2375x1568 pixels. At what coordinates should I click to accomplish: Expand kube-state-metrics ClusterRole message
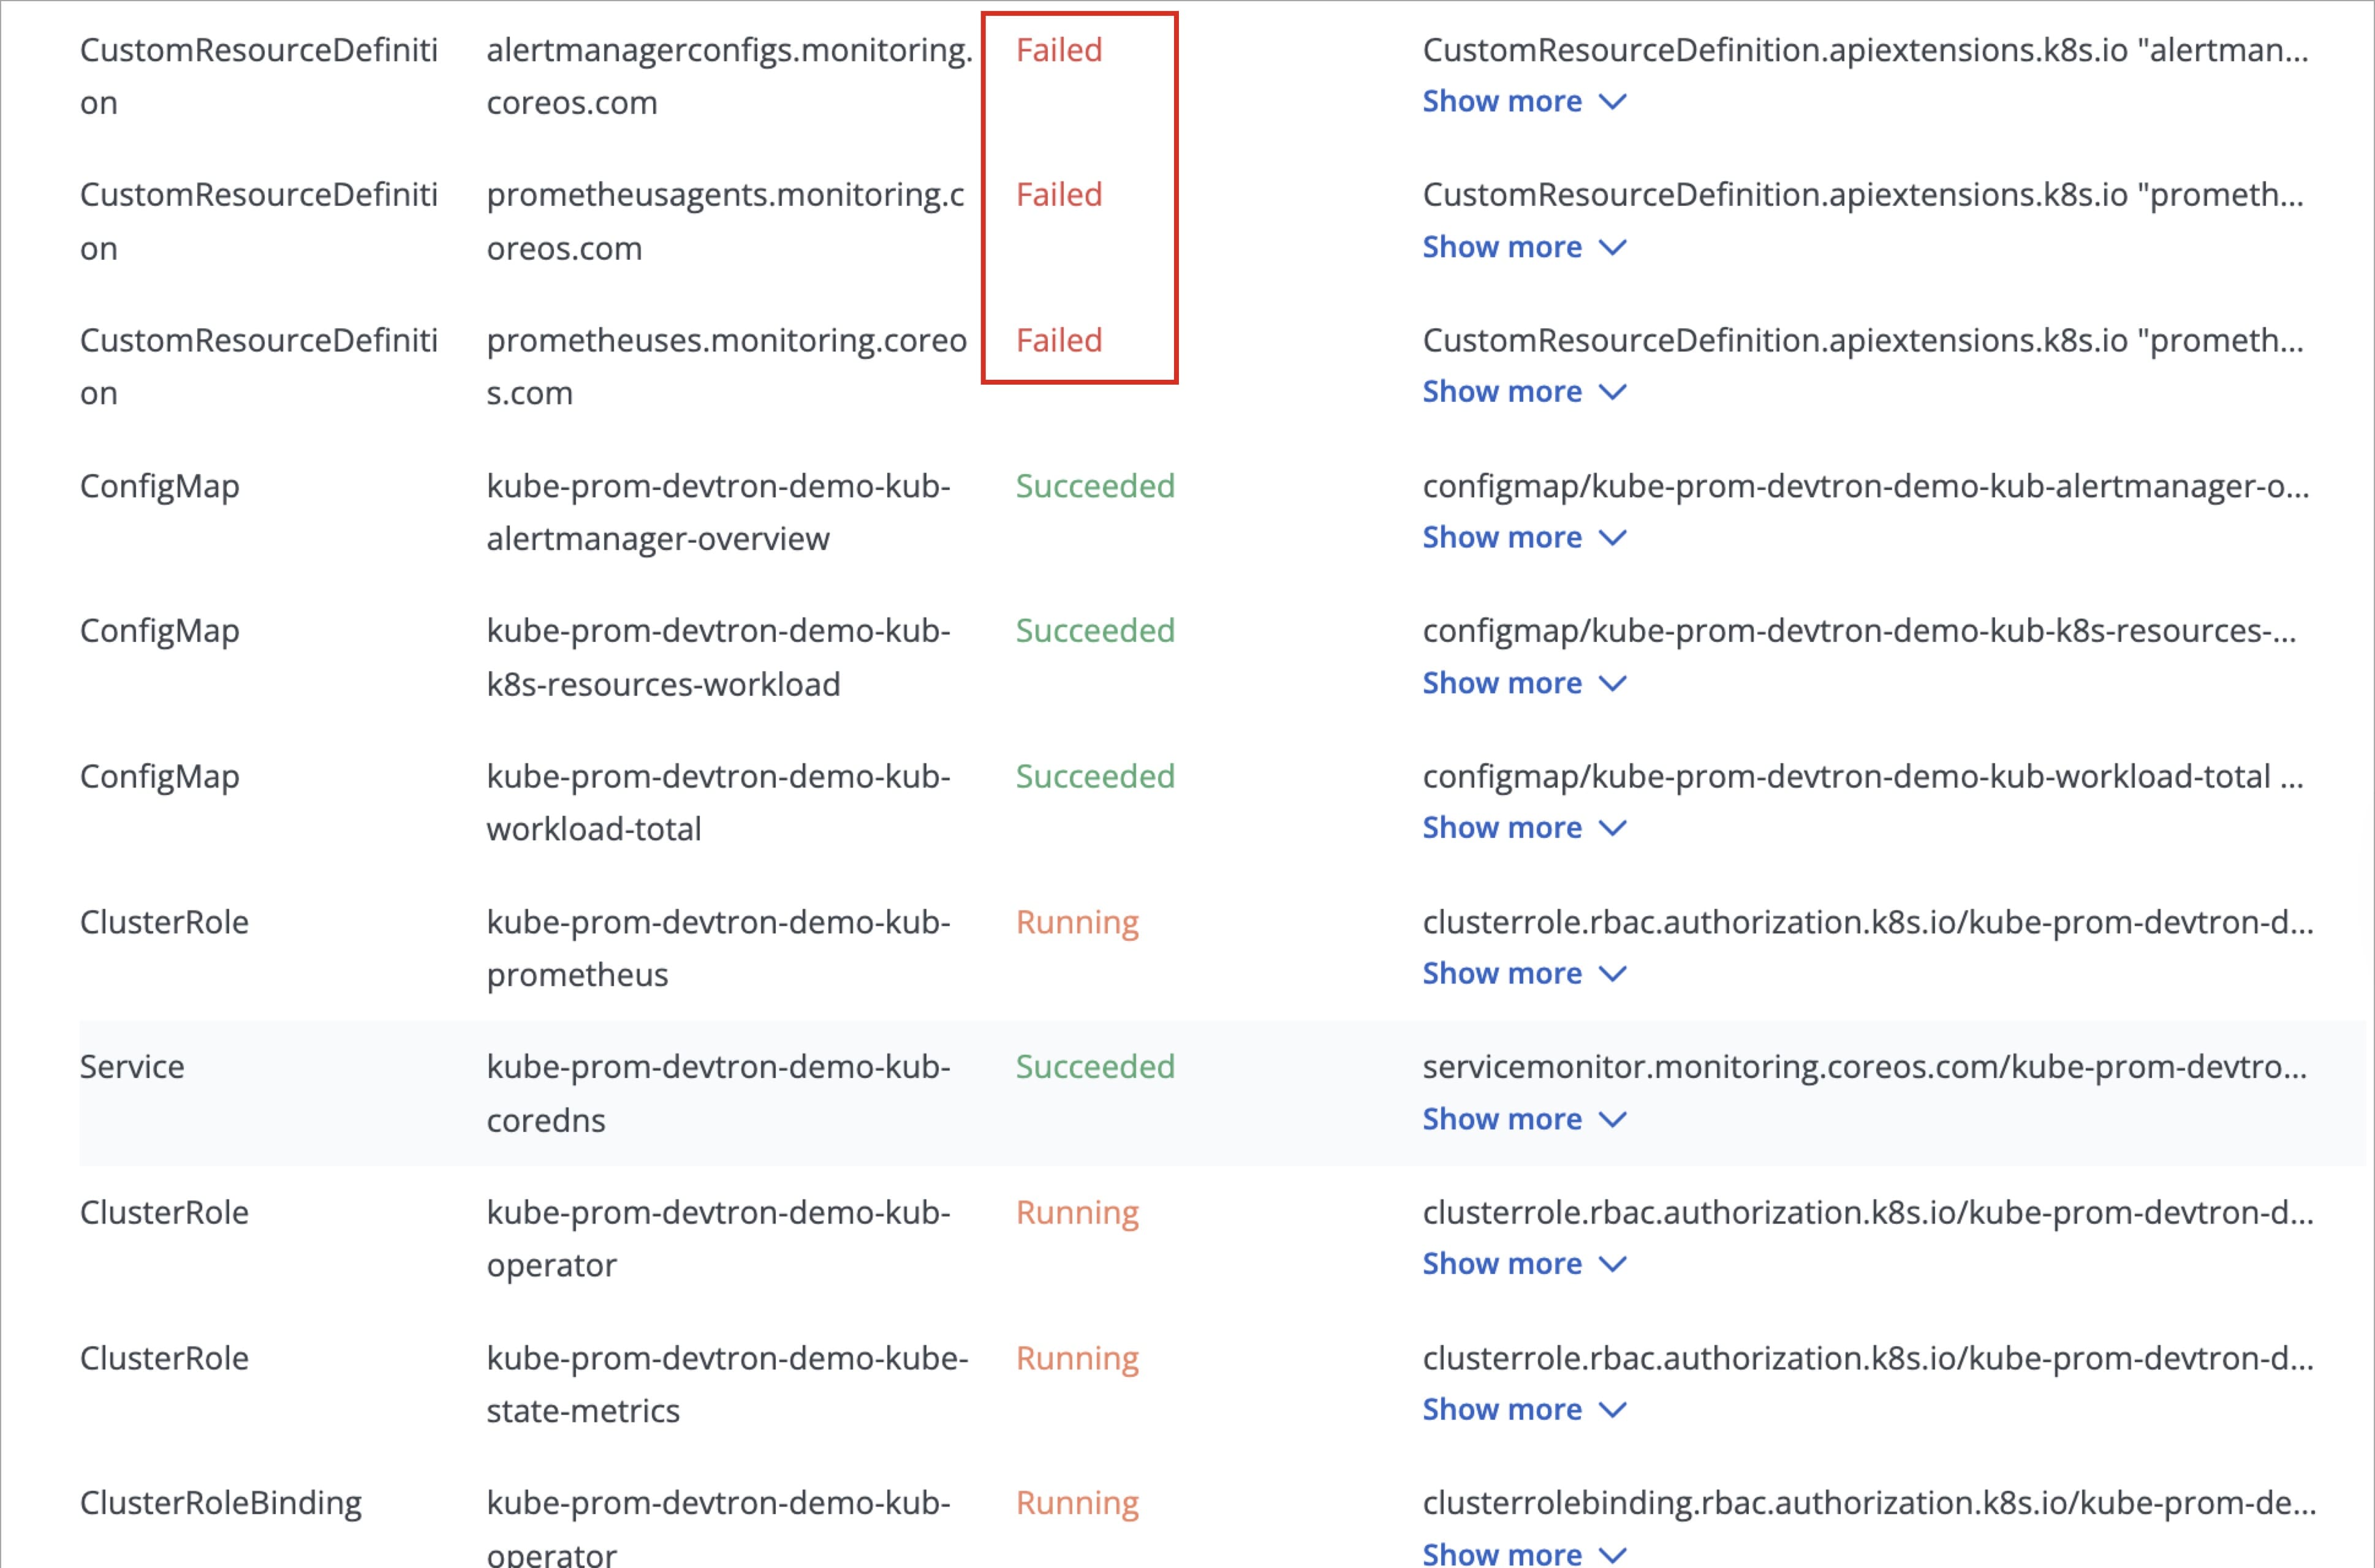(1523, 1410)
